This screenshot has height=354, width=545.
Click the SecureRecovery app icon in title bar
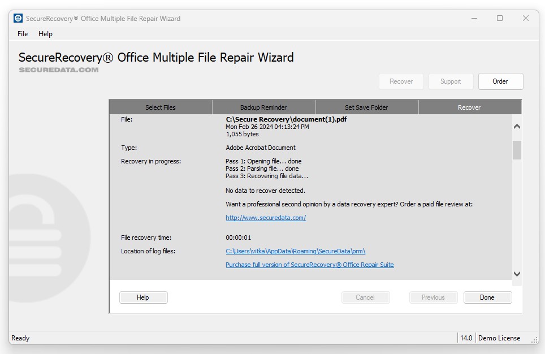[x=18, y=18]
